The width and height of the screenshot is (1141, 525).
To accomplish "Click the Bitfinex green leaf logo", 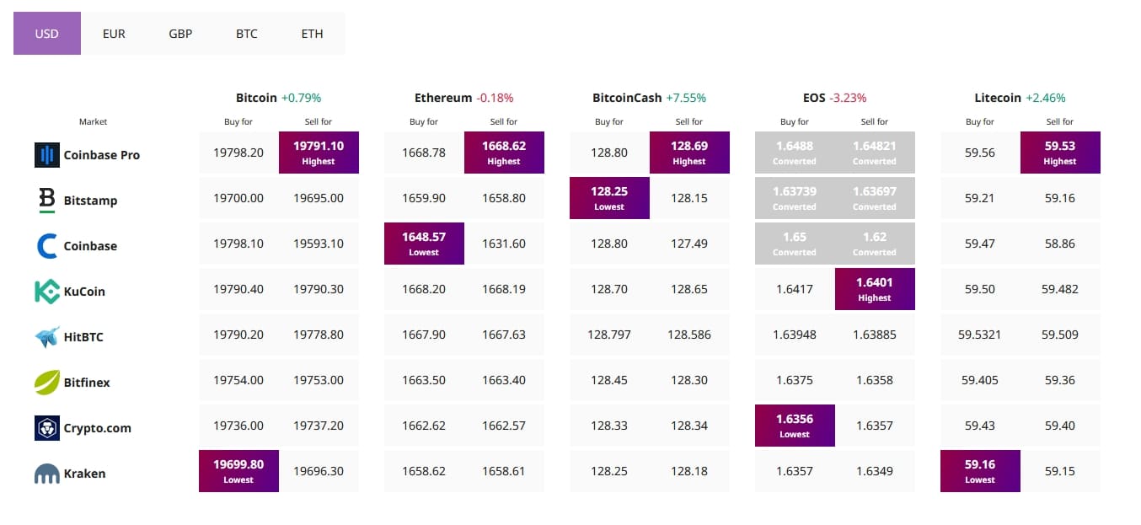I will (46, 383).
